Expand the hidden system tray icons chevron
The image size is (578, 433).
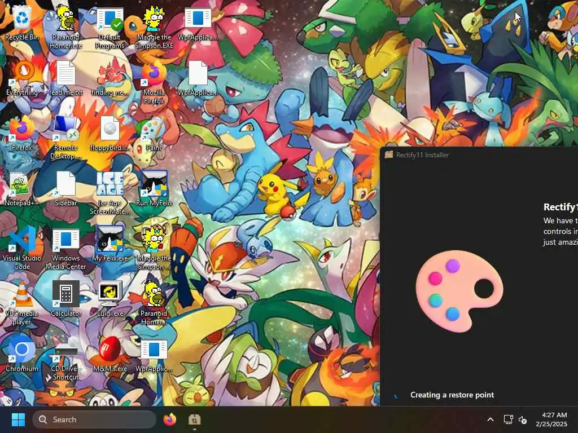(x=491, y=419)
